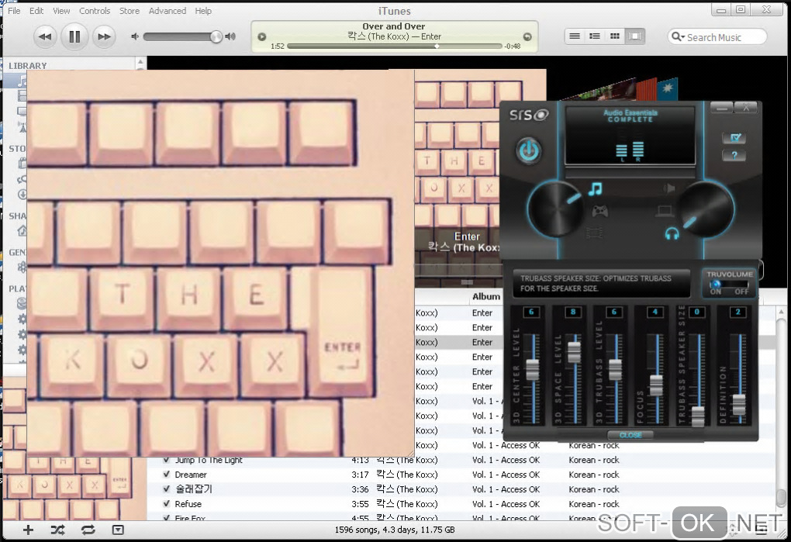Uncheck the song Dreamer
The width and height of the screenshot is (791, 542).
166,475
